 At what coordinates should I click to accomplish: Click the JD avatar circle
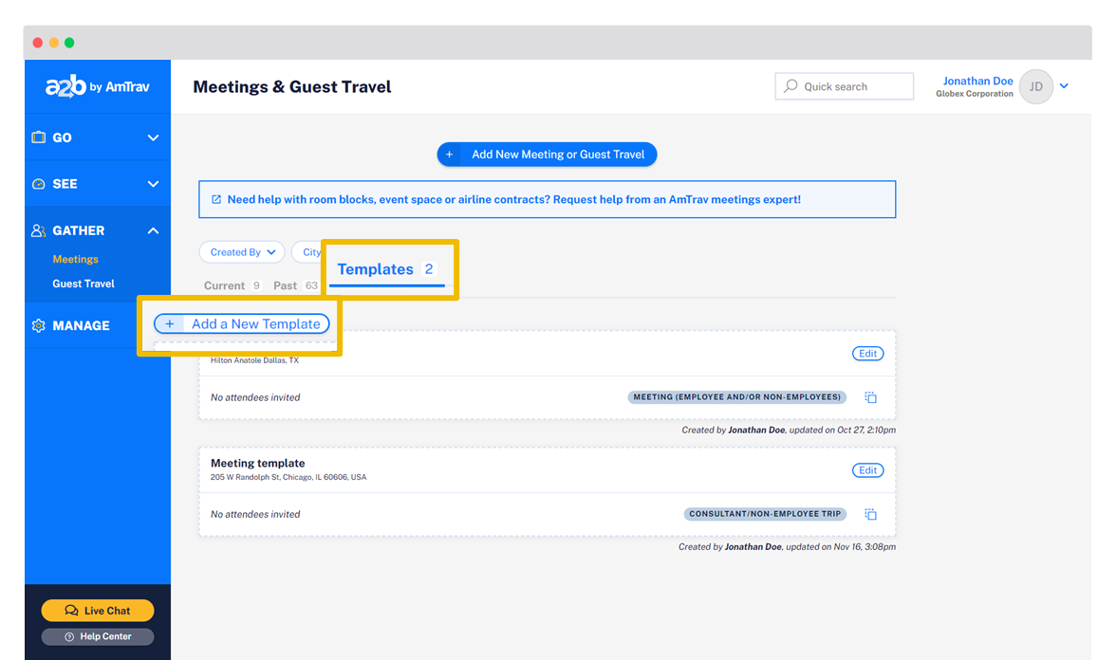pyautogui.click(x=1036, y=86)
